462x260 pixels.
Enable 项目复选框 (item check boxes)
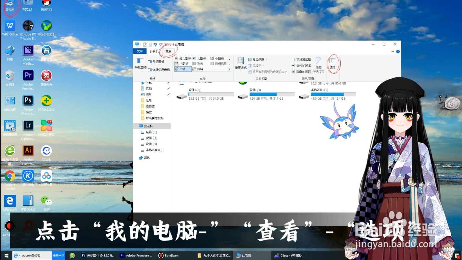[x=293, y=59]
